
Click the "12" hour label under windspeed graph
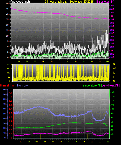(59, 61)
